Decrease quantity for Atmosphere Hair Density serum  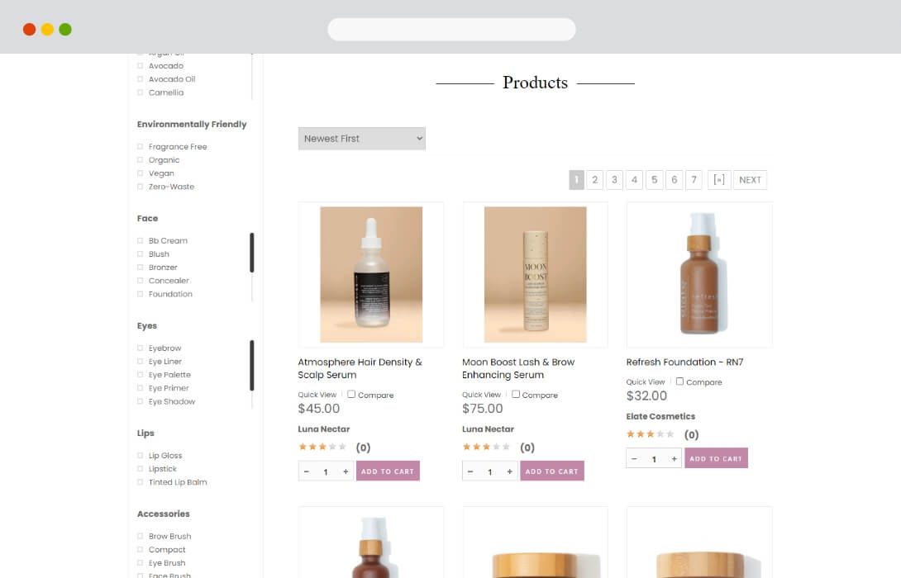tap(307, 471)
